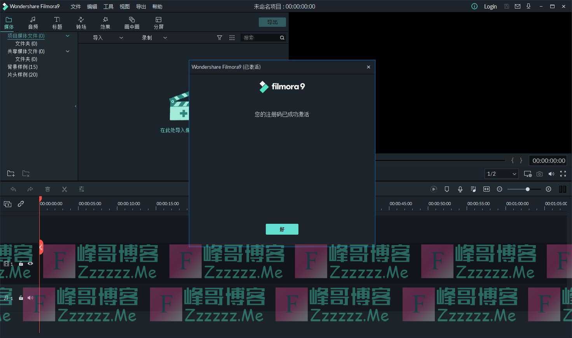572x338 pixels.
Task: Click the 好 button in activation dialog
Action: pyautogui.click(x=282, y=229)
